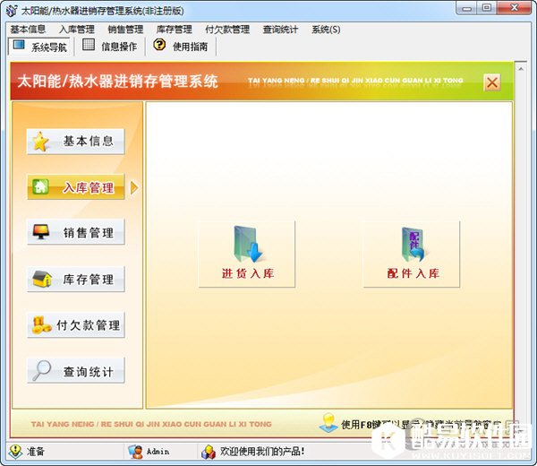
Task: Click the blue monitor icon of 系统导航
Action: pos(19,45)
